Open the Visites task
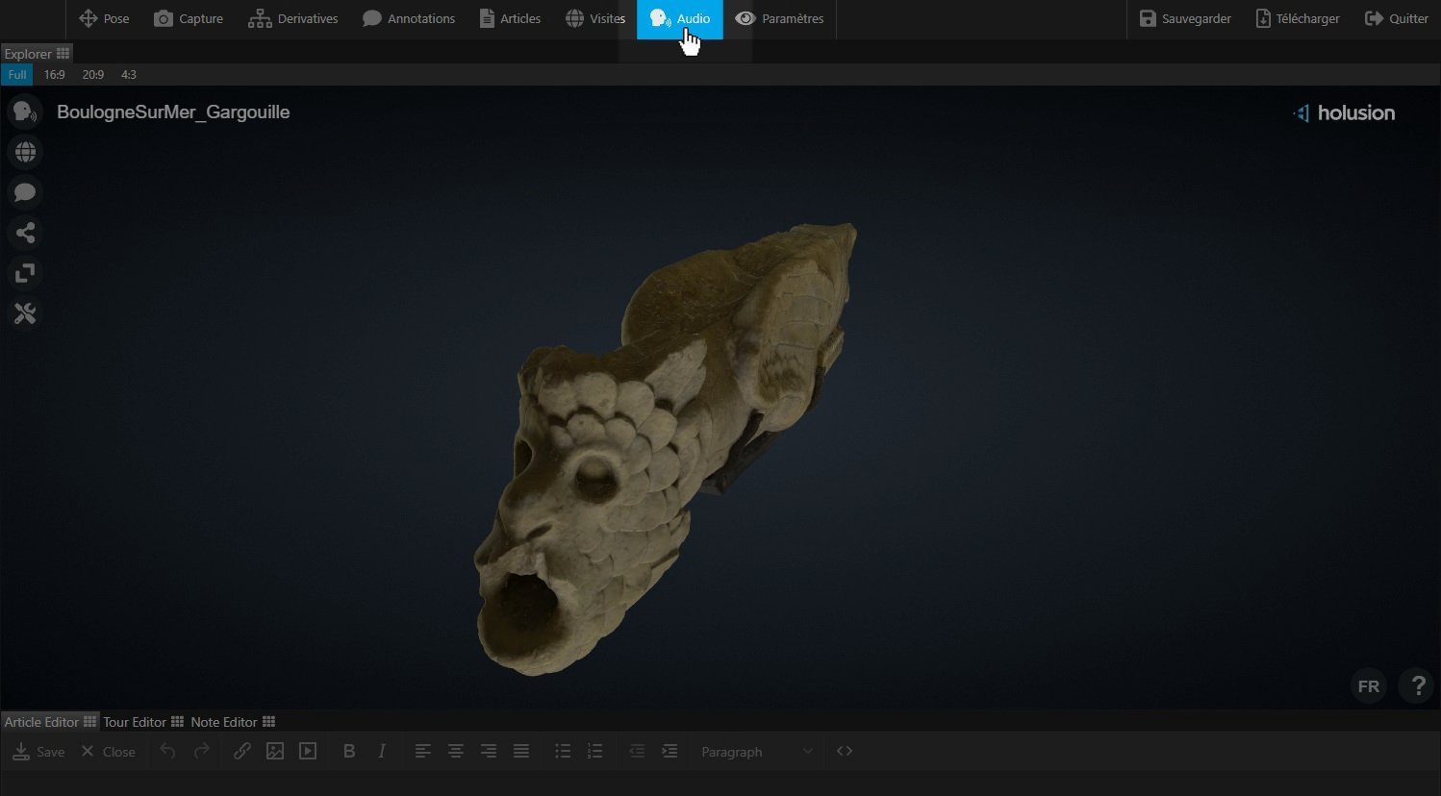 click(595, 18)
